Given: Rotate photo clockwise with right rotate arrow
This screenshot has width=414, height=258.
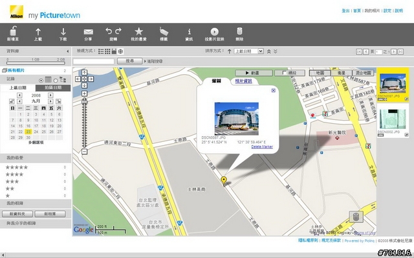Looking at the screenshot, I should (x=118, y=31).
